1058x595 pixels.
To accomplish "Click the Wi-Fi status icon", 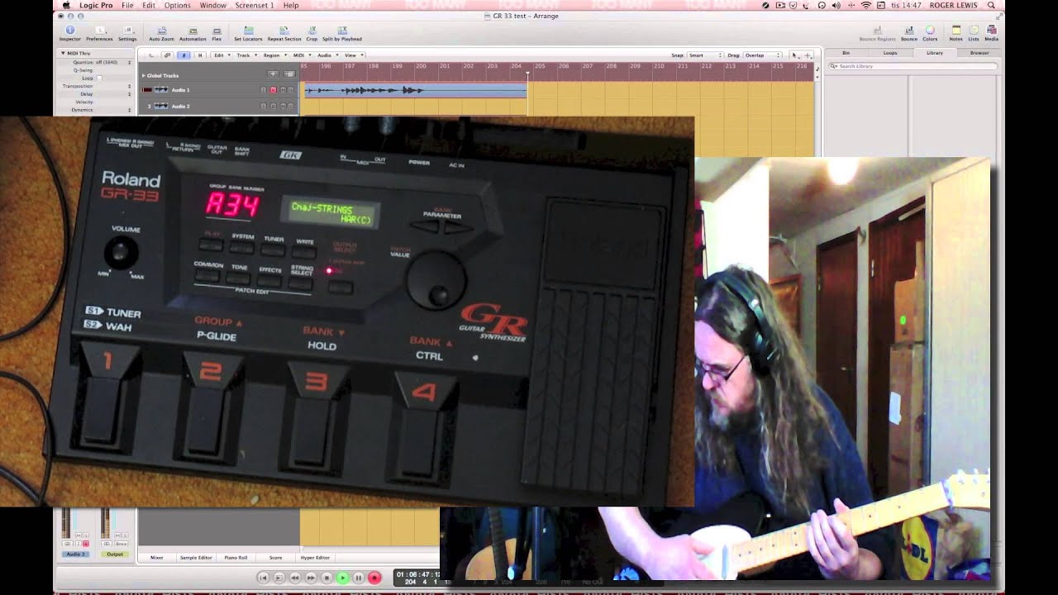I will (866, 5).
